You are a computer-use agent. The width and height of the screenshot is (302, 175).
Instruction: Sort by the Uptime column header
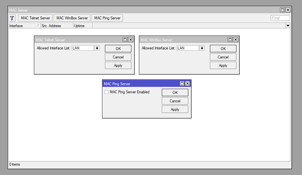coord(83,26)
